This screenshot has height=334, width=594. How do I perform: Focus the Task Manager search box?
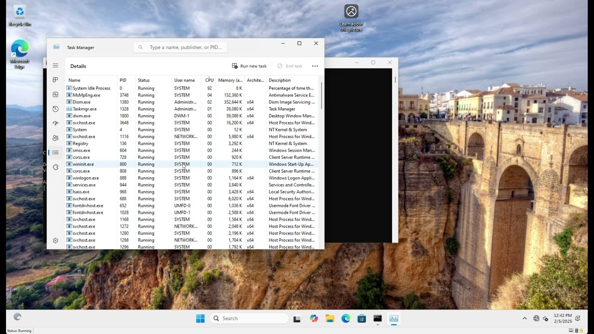(181, 47)
